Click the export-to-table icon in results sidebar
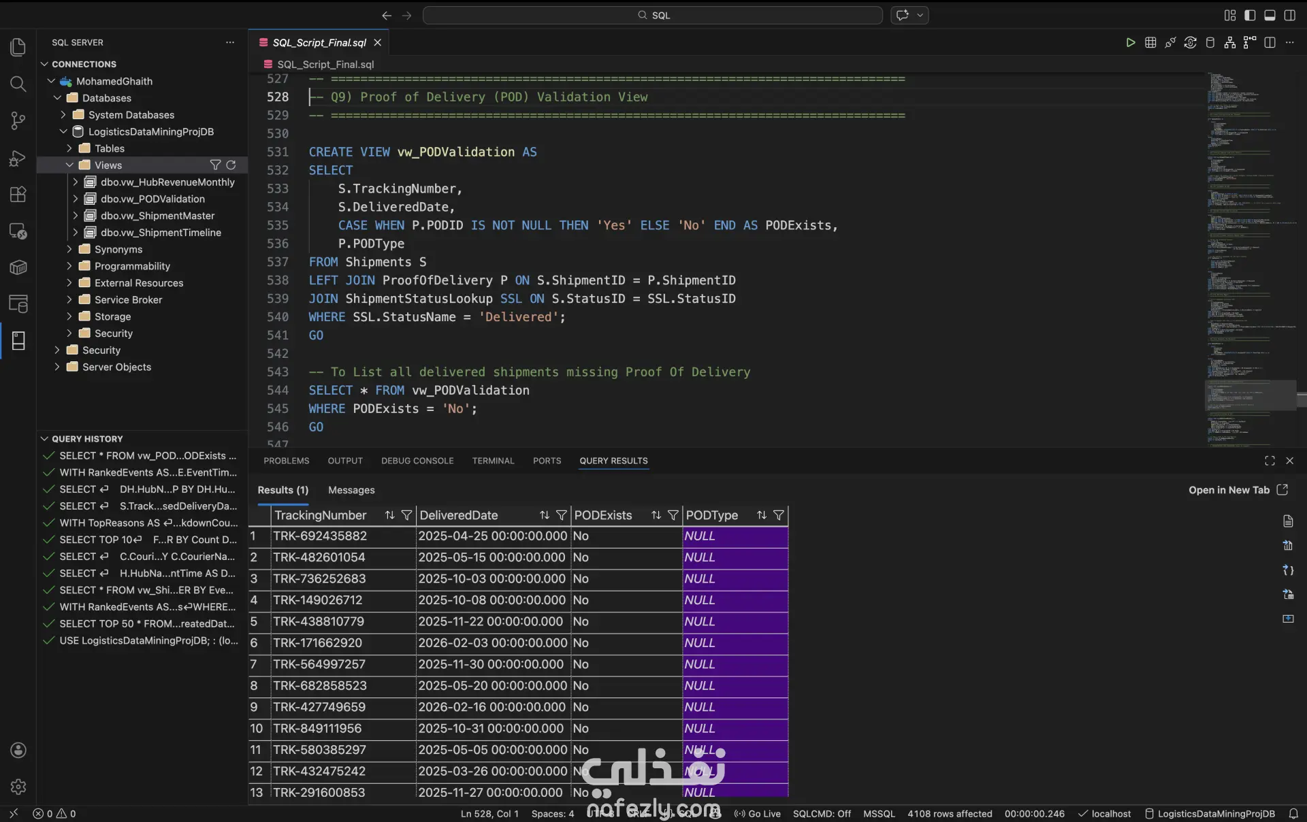 1288,594
